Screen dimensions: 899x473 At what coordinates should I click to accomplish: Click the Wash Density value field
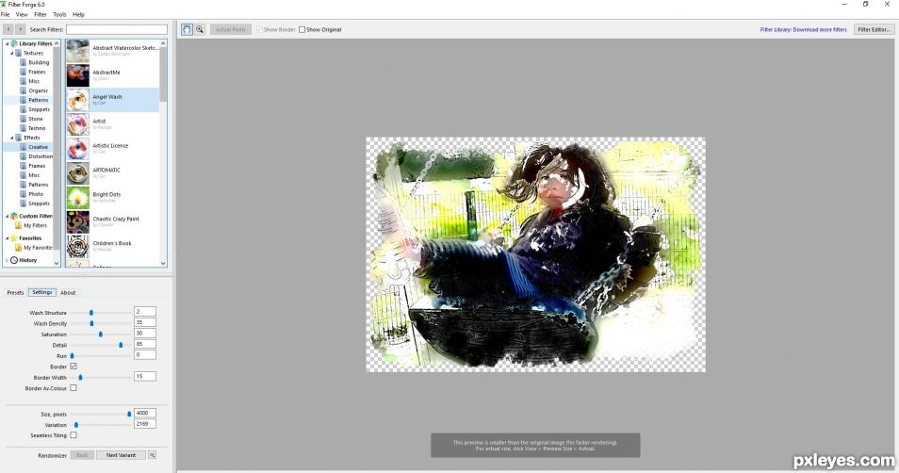[x=145, y=322]
